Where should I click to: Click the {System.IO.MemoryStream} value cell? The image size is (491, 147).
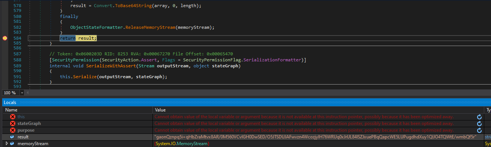[x=182, y=144]
